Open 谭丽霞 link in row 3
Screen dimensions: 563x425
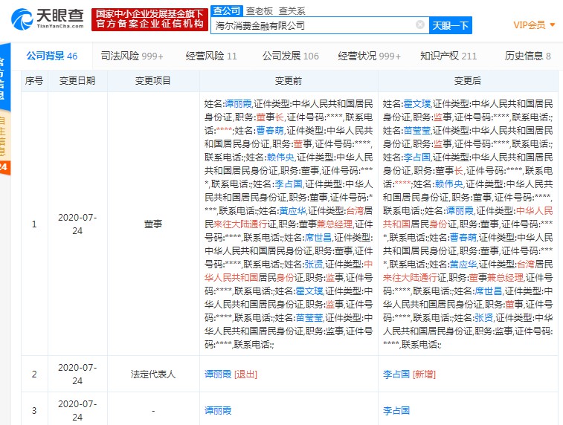pos(218,411)
